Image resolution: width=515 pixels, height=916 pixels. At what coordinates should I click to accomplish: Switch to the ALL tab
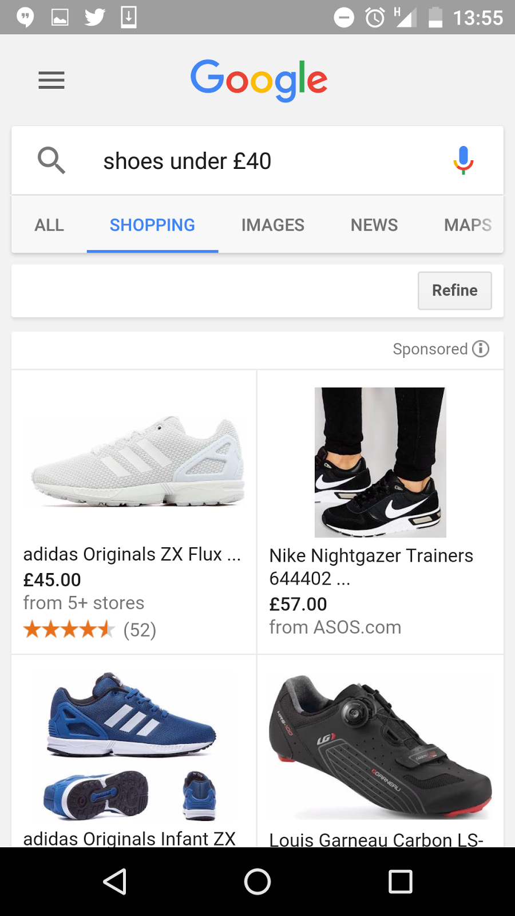tap(49, 225)
